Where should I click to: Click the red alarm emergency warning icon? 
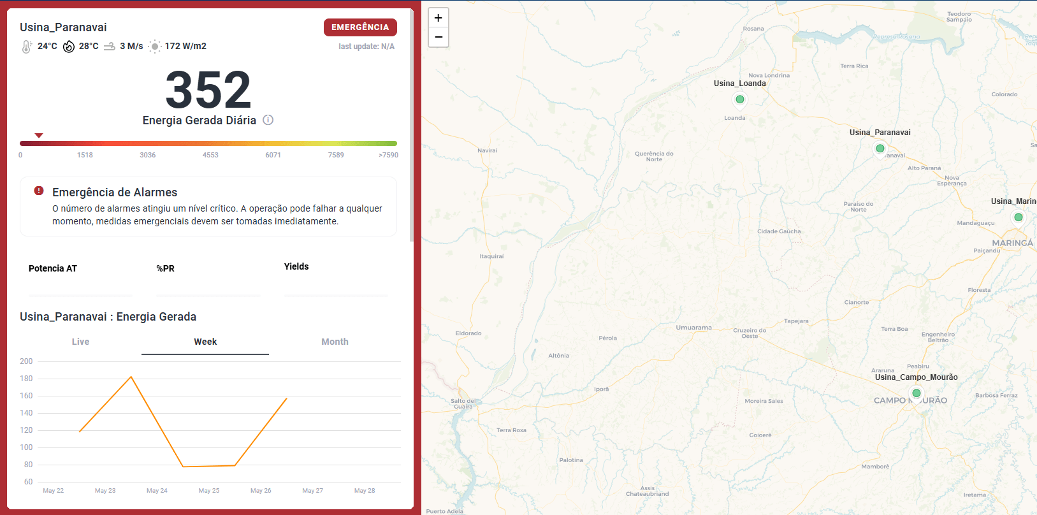(x=39, y=191)
